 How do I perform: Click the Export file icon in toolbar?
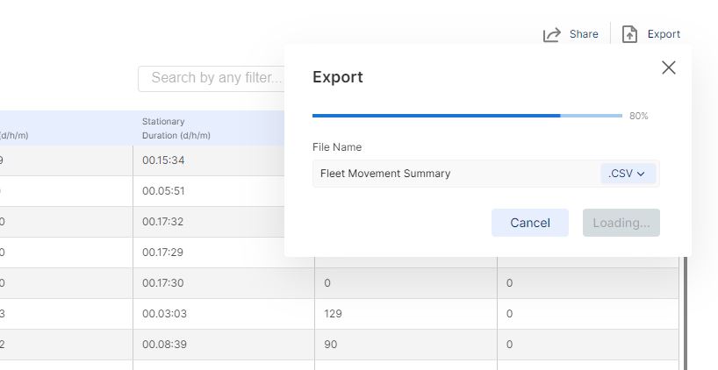pos(629,34)
